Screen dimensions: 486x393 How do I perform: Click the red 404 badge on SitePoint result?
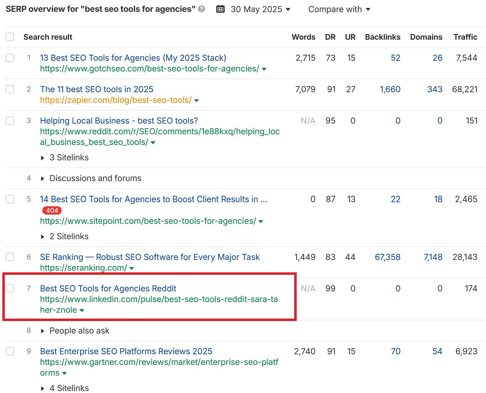[x=52, y=210]
